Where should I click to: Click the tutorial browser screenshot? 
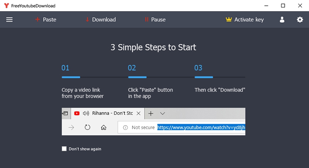pos(153,121)
